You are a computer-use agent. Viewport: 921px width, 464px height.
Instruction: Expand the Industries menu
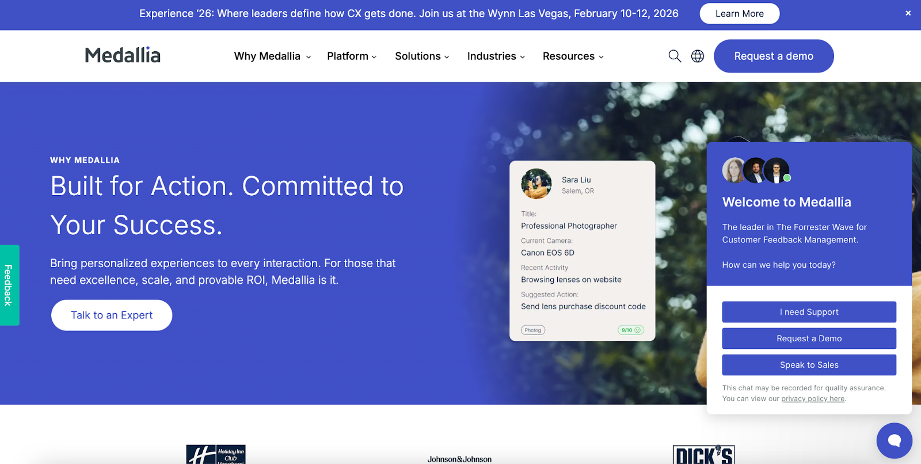[x=496, y=56]
